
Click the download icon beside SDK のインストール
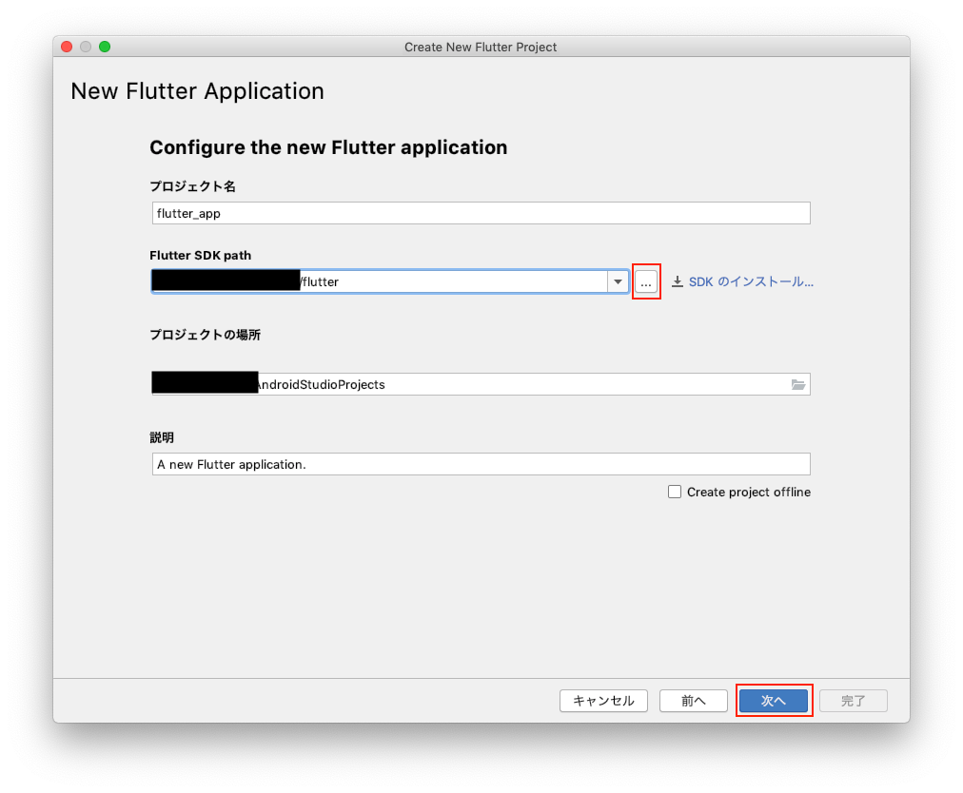[677, 280]
